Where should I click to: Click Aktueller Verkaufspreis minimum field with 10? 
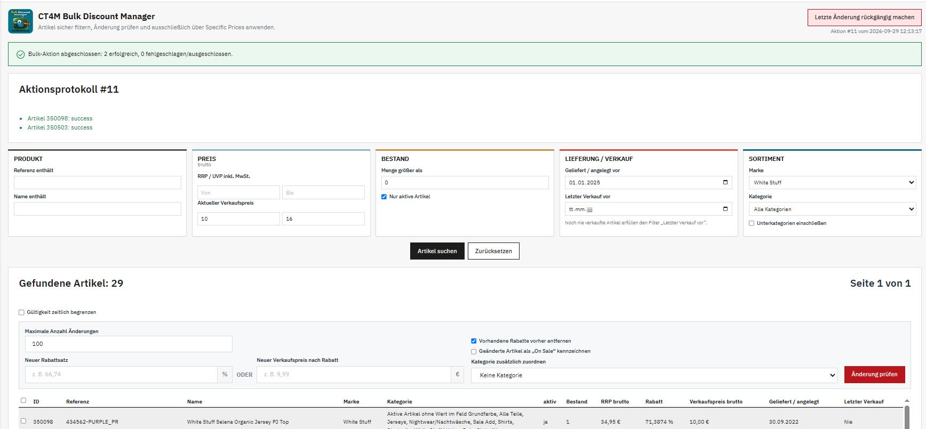(238, 218)
